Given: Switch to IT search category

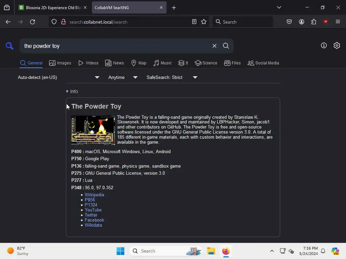Looking at the screenshot, I should [183, 63].
